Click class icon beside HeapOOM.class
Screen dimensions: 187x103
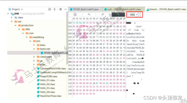pyautogui.click(x=38, y=76)
